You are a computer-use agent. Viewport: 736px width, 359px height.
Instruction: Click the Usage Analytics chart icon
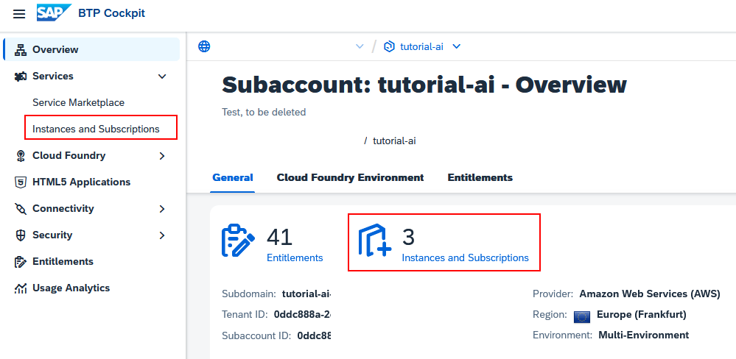point(21,288)
